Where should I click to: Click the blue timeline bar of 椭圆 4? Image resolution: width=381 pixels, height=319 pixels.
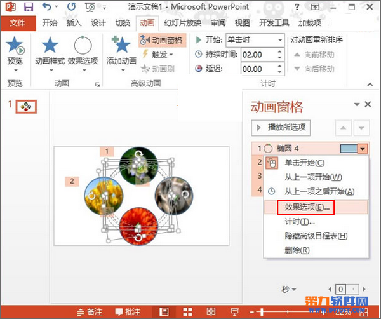click(x=349, y=148)
